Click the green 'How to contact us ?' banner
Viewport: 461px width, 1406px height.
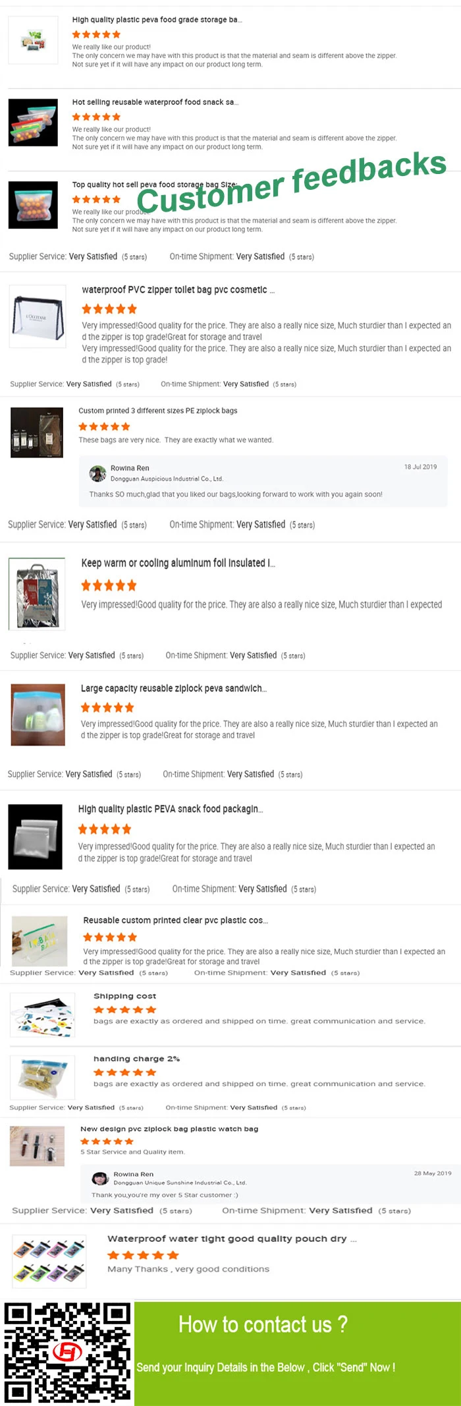click(297, 1353)
